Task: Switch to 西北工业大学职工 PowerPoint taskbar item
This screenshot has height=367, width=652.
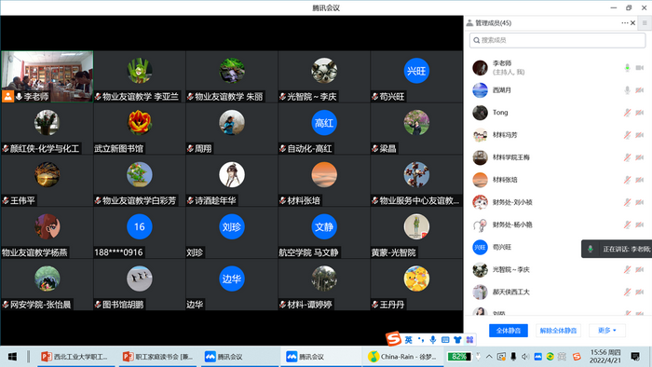Action: (75, 357)
